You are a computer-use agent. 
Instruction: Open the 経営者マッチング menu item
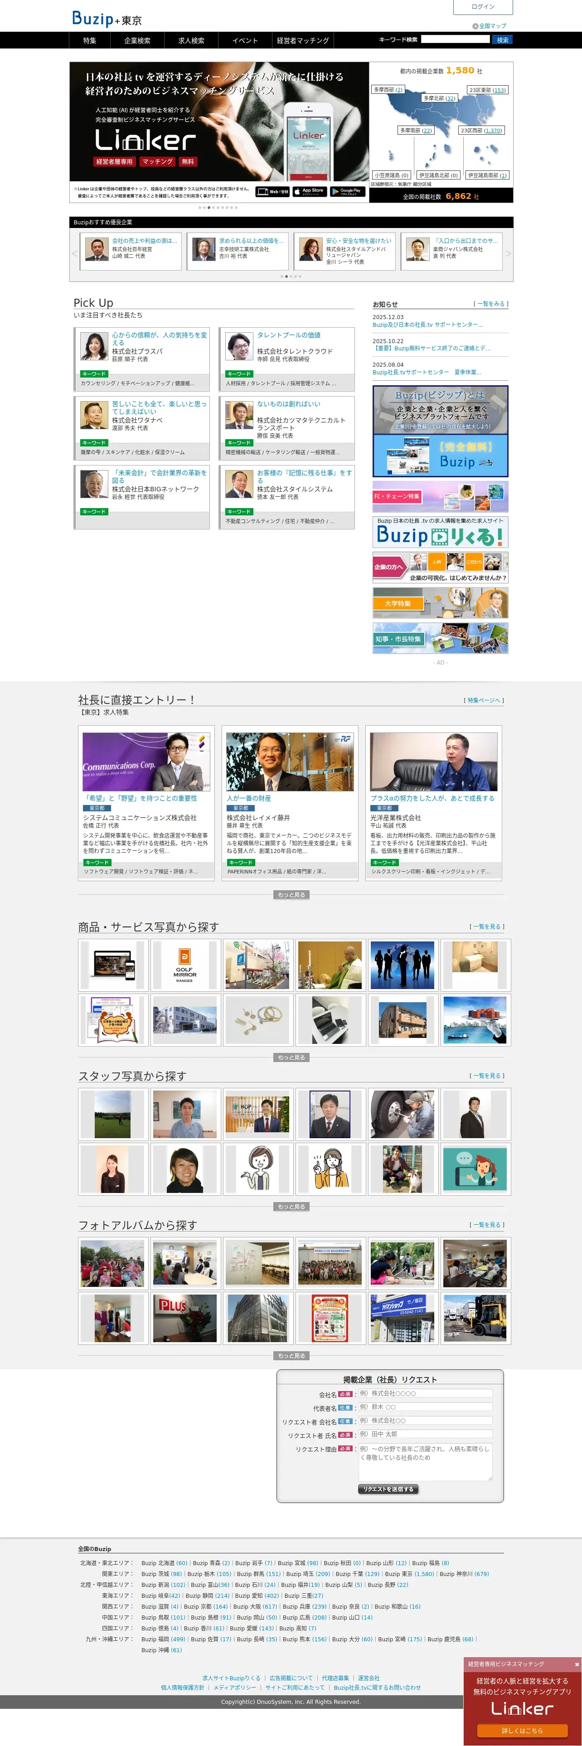click(x=303, y=41)
